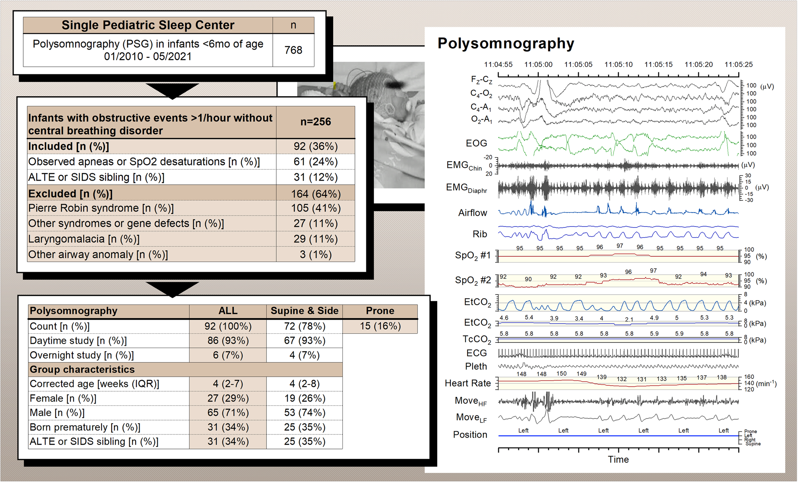Click the 768 count cell

293,50
